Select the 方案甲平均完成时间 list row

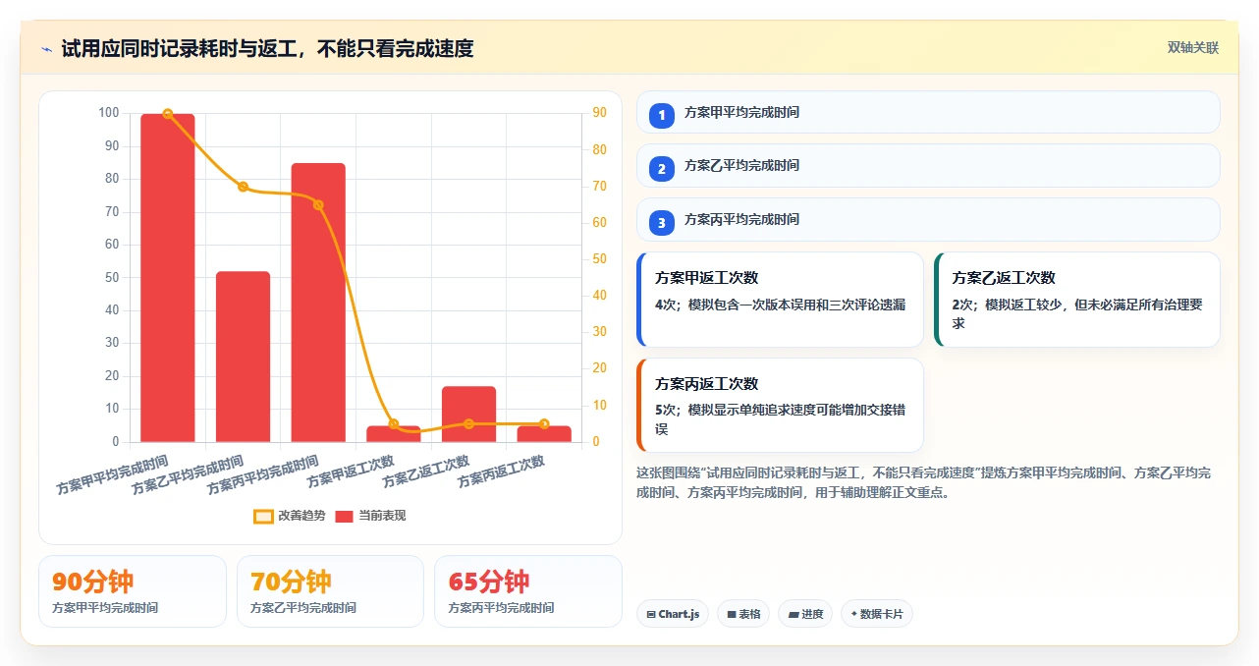(928, 112)
